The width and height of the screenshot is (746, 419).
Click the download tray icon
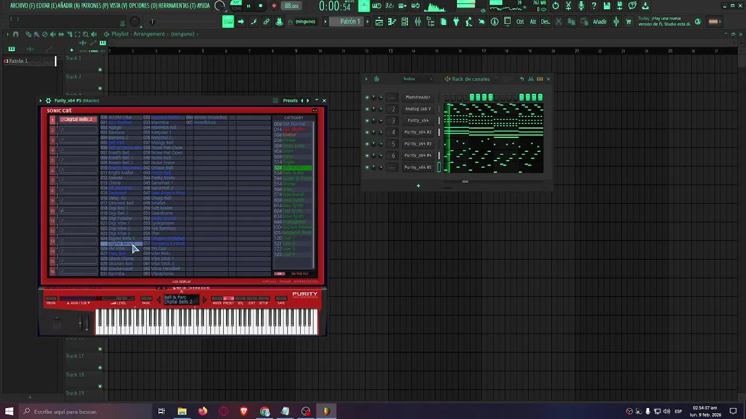[x=646, y=6]
